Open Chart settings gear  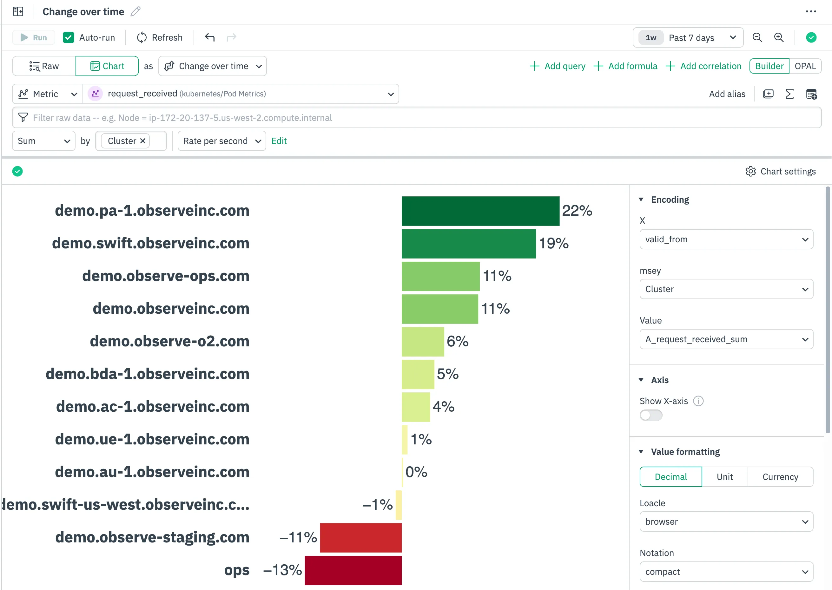780,172
